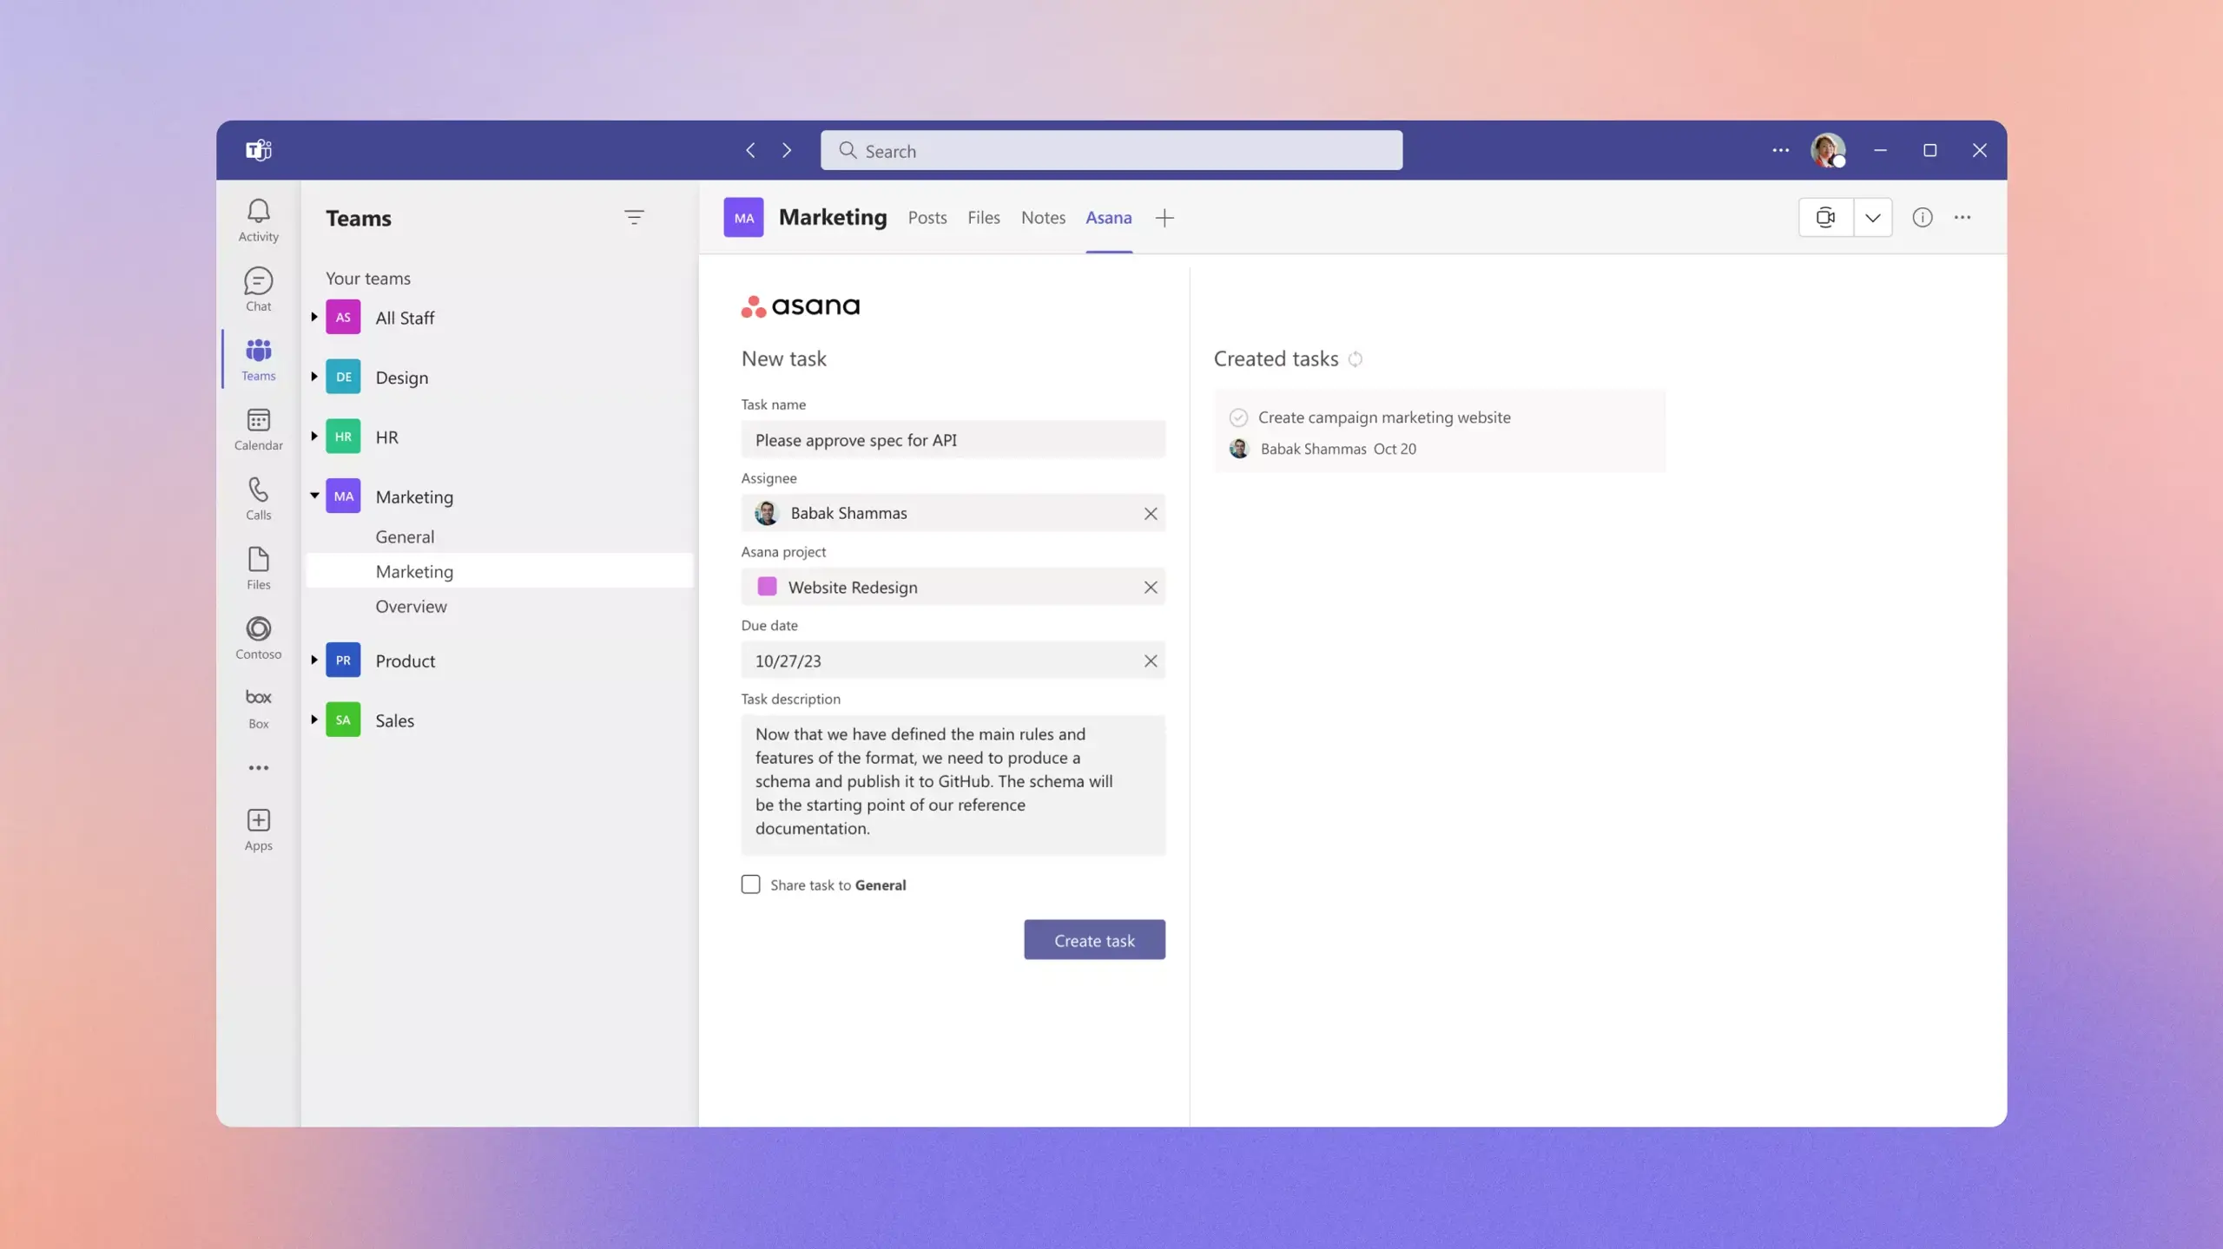This screenshot has width=2223, height=1249.
Task: Click the Chat icon in sidebar
Action: click(x=256, y=290)
